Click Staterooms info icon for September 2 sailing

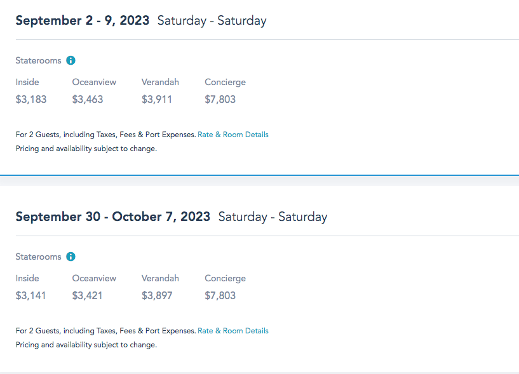coord(71,60)
